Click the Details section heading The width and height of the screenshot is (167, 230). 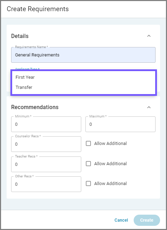point(20,36)
